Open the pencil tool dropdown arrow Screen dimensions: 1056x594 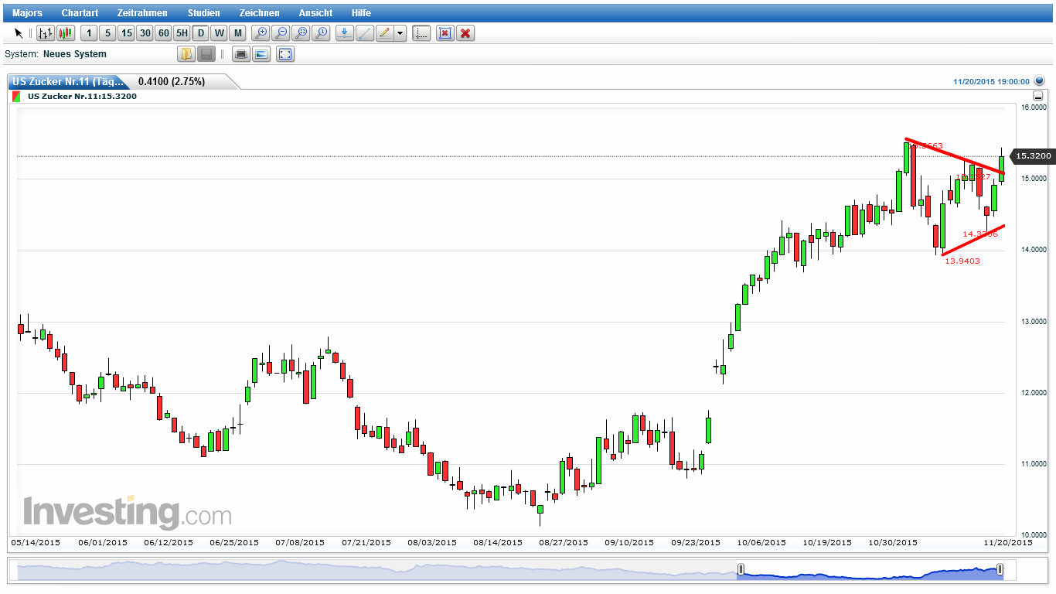coord(400,33)
